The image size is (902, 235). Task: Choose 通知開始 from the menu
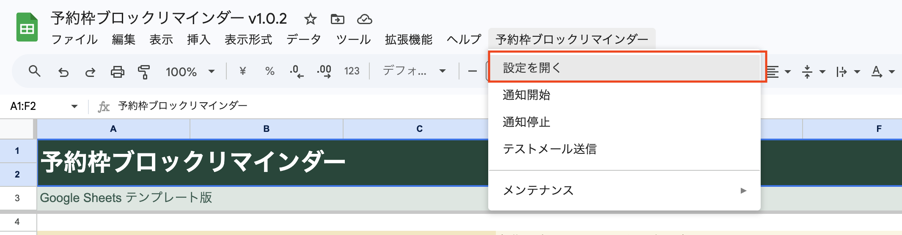[x=624, y=95]
